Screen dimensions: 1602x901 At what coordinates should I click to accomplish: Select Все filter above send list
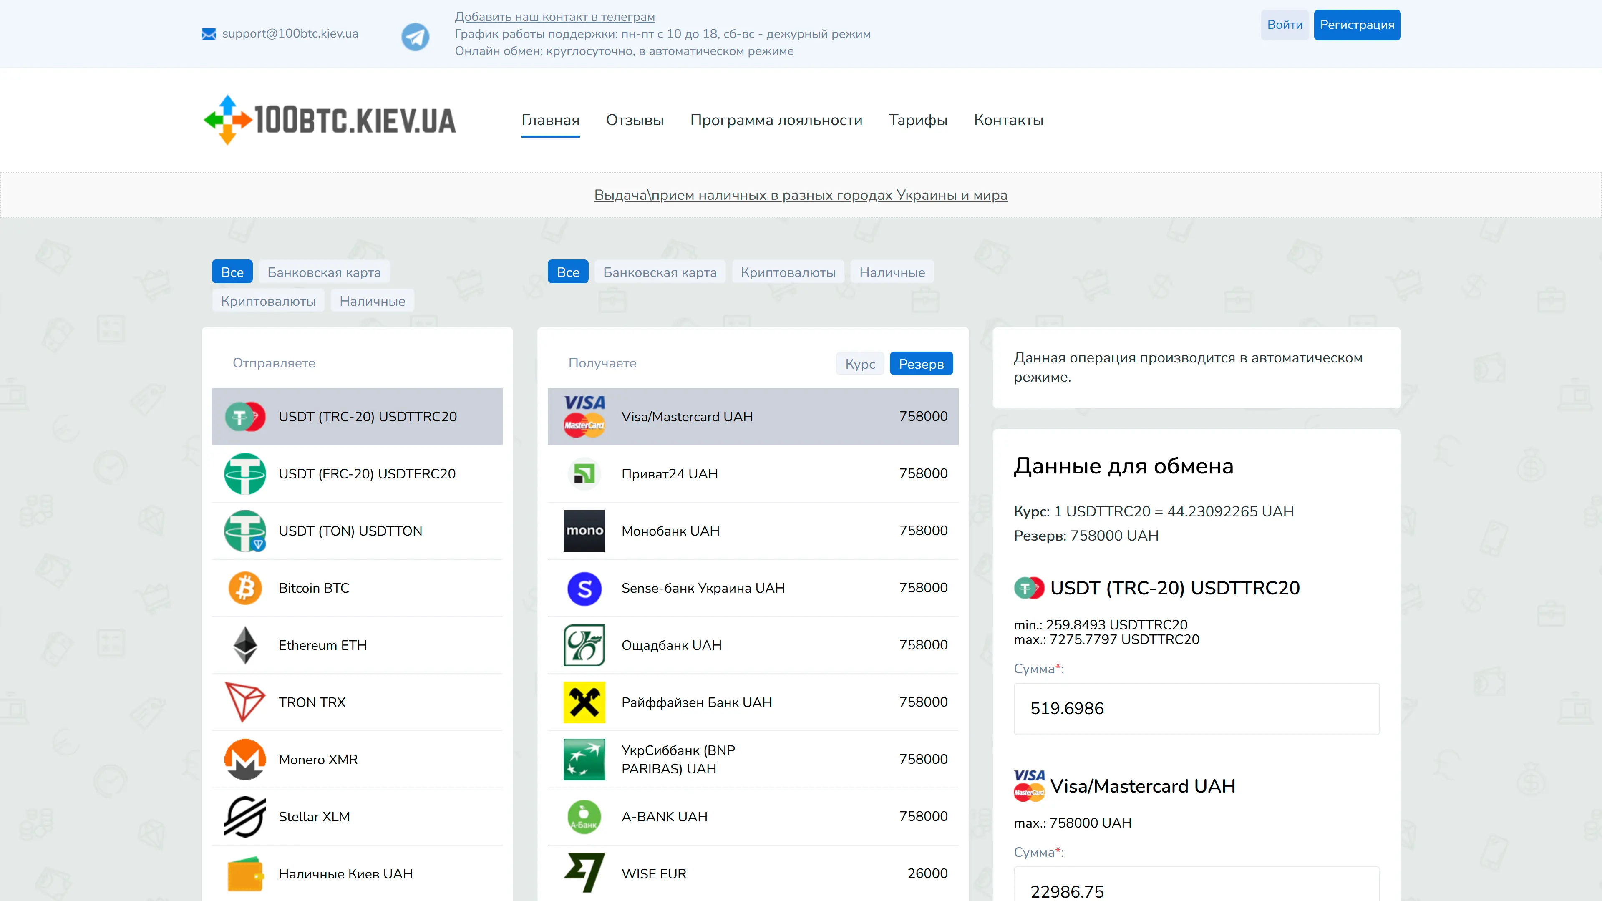coord(232,272)
